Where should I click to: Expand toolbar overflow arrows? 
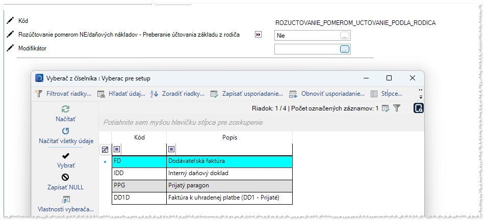pos(420,94)
